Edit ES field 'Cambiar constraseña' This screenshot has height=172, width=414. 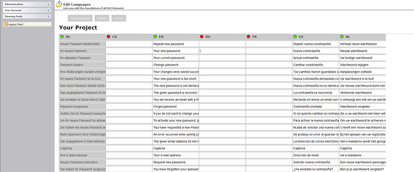pos(316,65)
